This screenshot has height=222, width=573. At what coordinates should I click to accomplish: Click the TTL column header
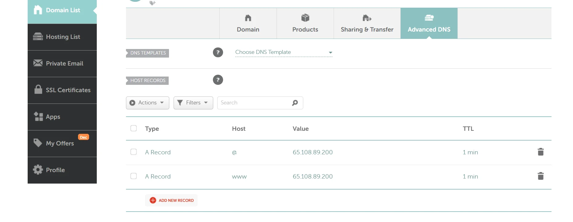pyautogui.click(x=468, y=129)
